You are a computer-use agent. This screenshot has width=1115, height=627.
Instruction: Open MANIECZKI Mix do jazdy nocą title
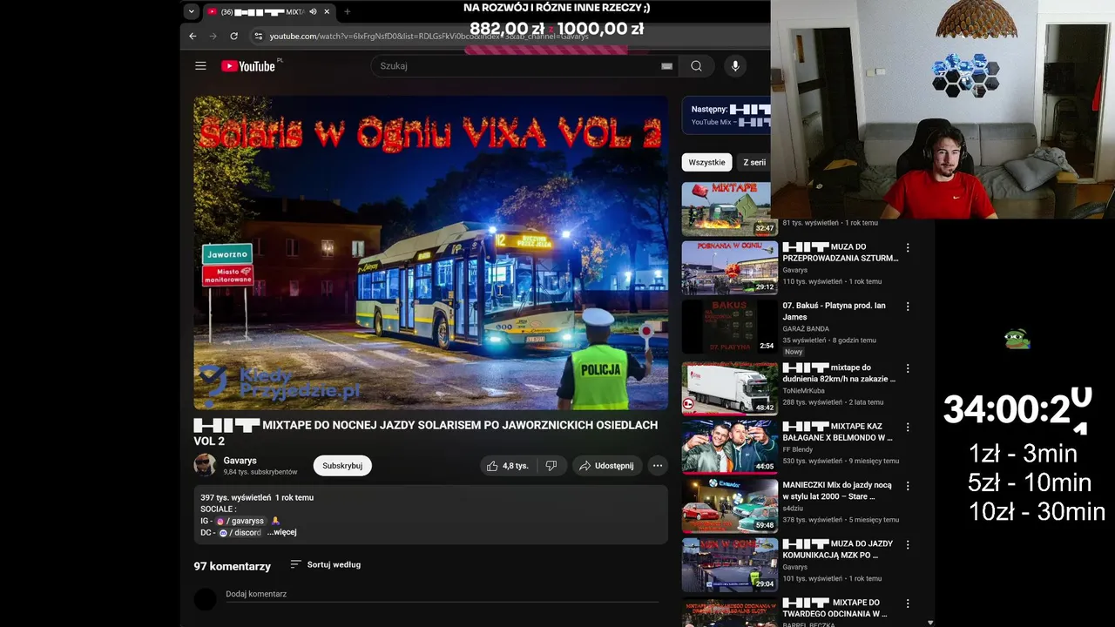click(x=837, y=490)
